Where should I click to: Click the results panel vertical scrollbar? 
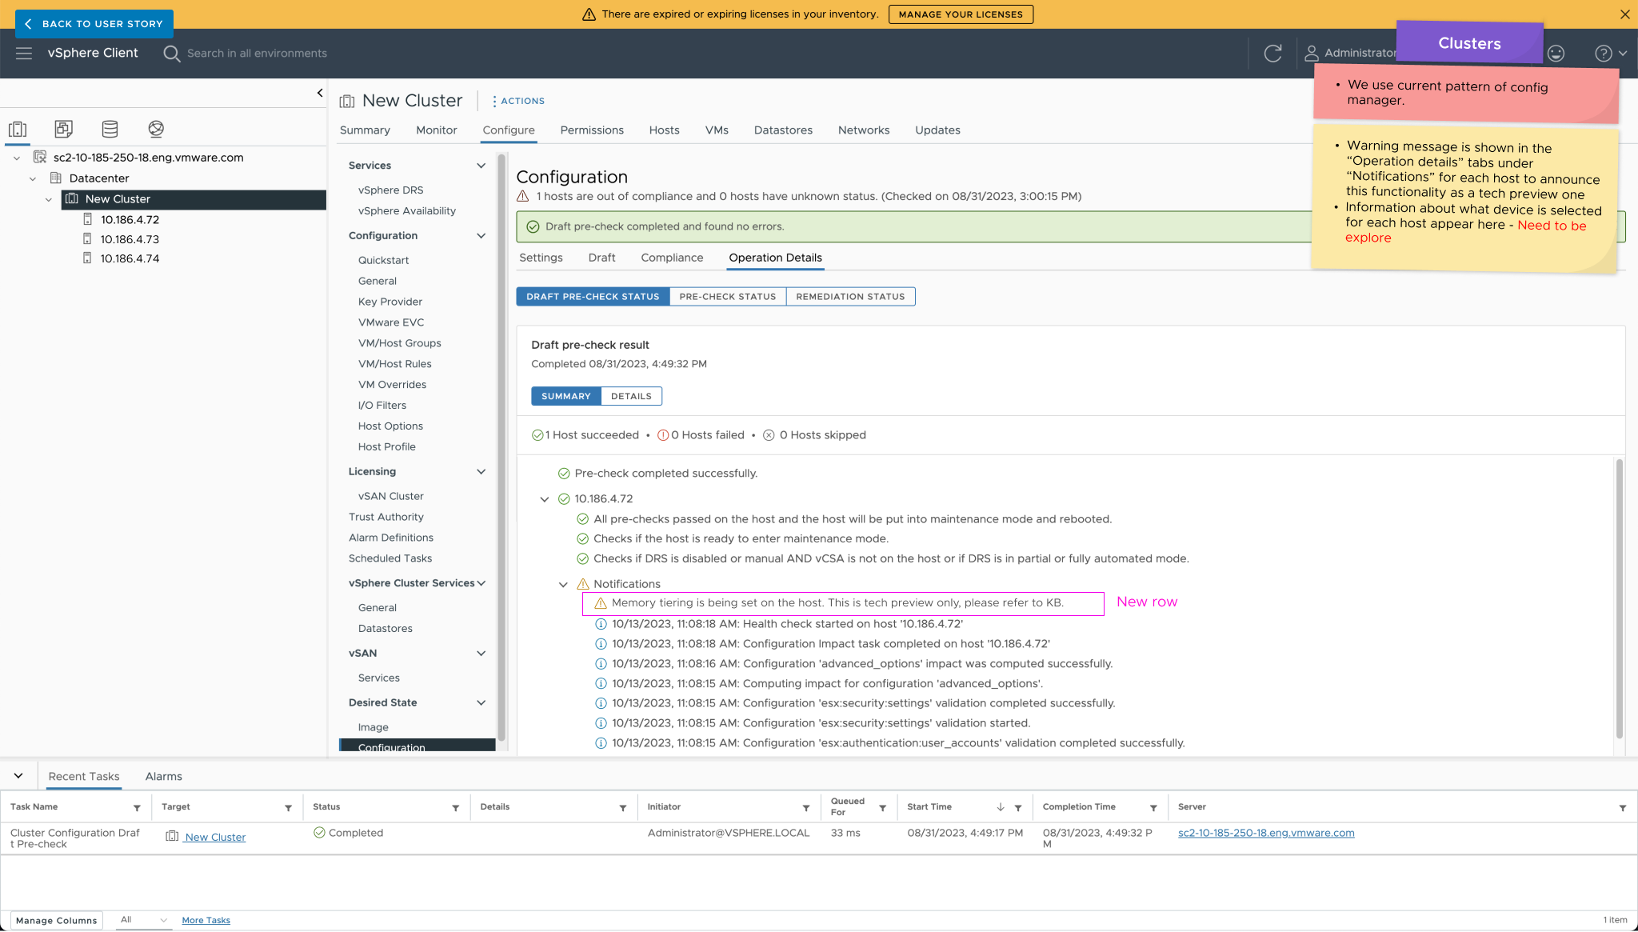1619,598
